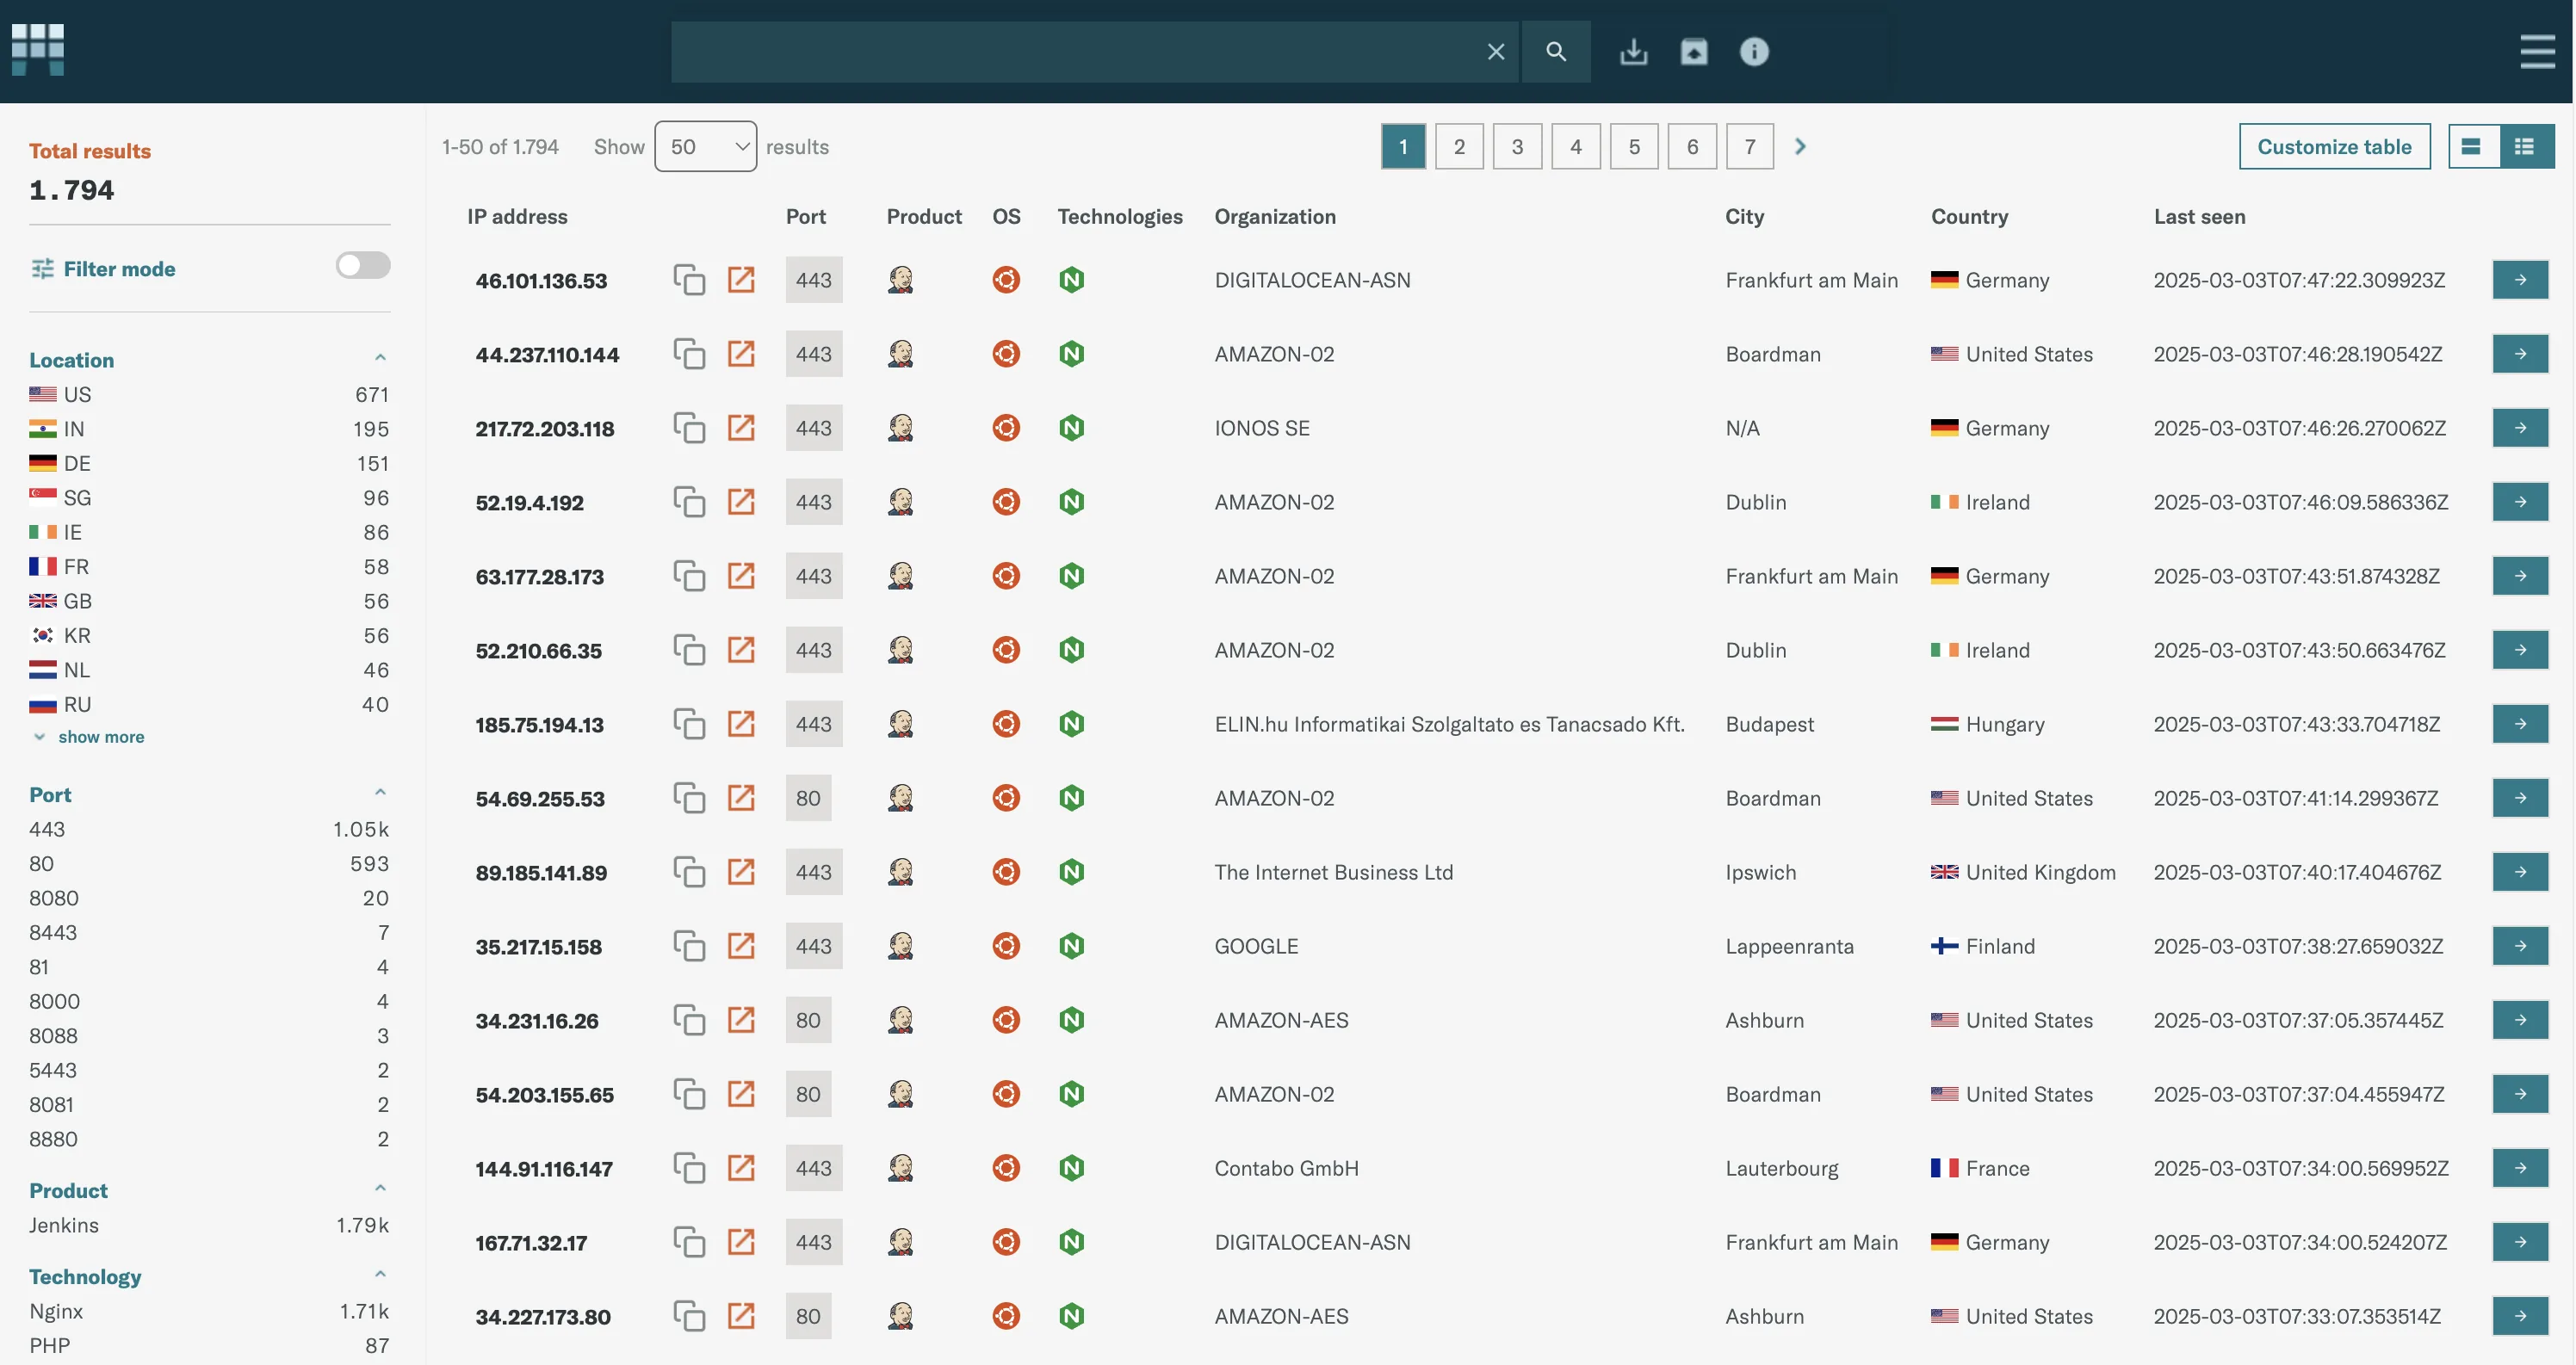
Task: Click 'The Internet Business Ltd' organization
Action: tap(1333, 872)
